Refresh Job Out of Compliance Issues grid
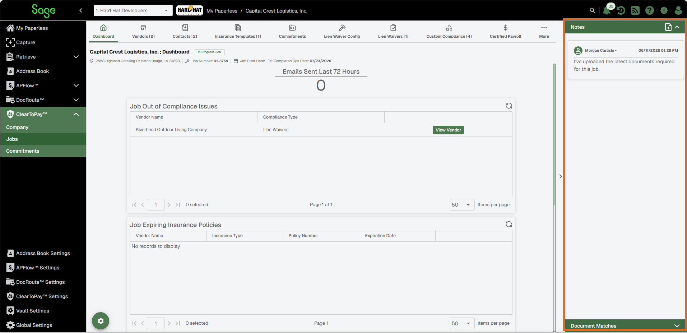Viewport: 687px width, 333px height. point(509,106)
